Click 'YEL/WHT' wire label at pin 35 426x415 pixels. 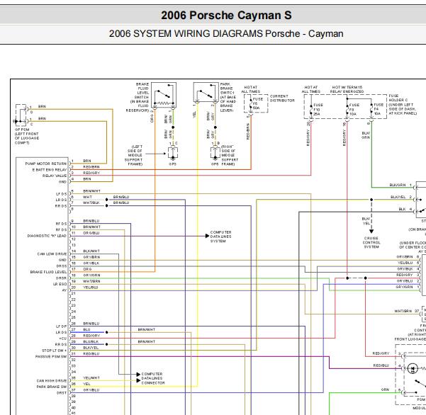click(x=91, y=377)
